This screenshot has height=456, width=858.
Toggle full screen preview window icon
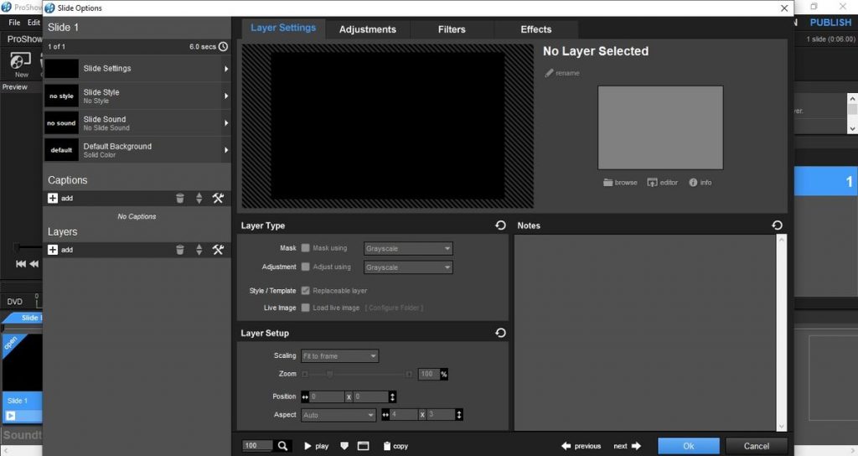click(364, 446)
